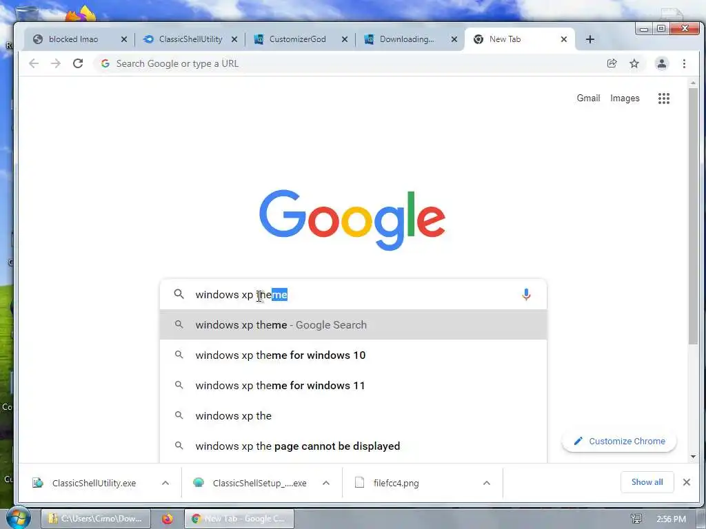Image resolution: width=706 pixels, height=529 pixels.
Task: Click the network icon in system tray
Action: (636, 519)
